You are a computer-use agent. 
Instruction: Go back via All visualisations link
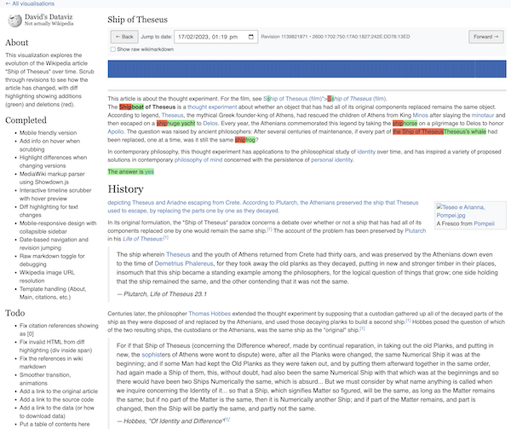(x=30, y=3)
